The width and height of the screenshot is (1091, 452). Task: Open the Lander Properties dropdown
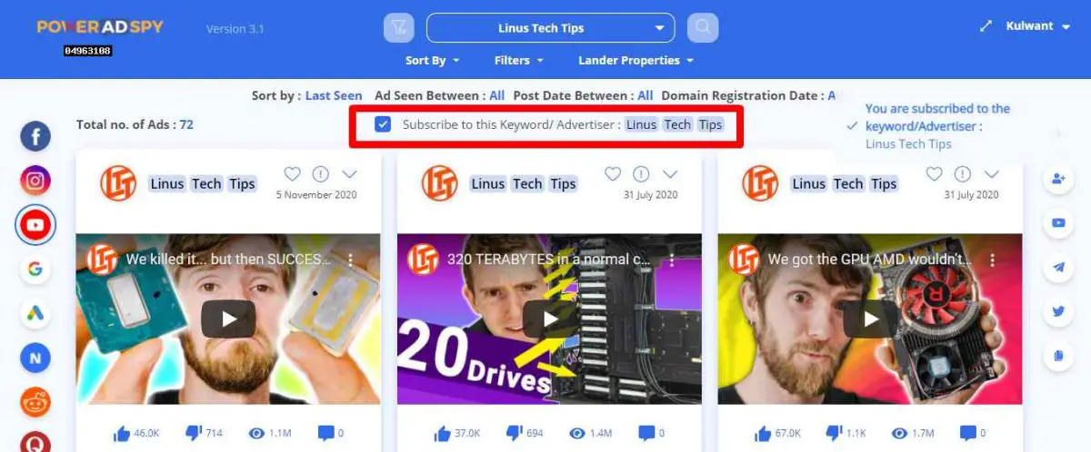pos(636,60)
